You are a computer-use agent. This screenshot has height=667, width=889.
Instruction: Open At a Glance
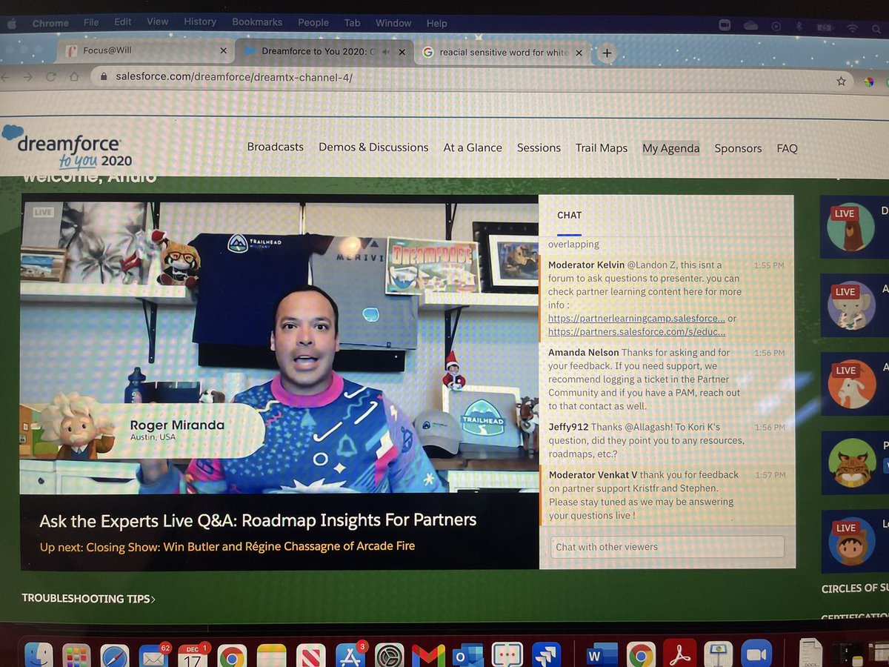click(x=473, y=147)
